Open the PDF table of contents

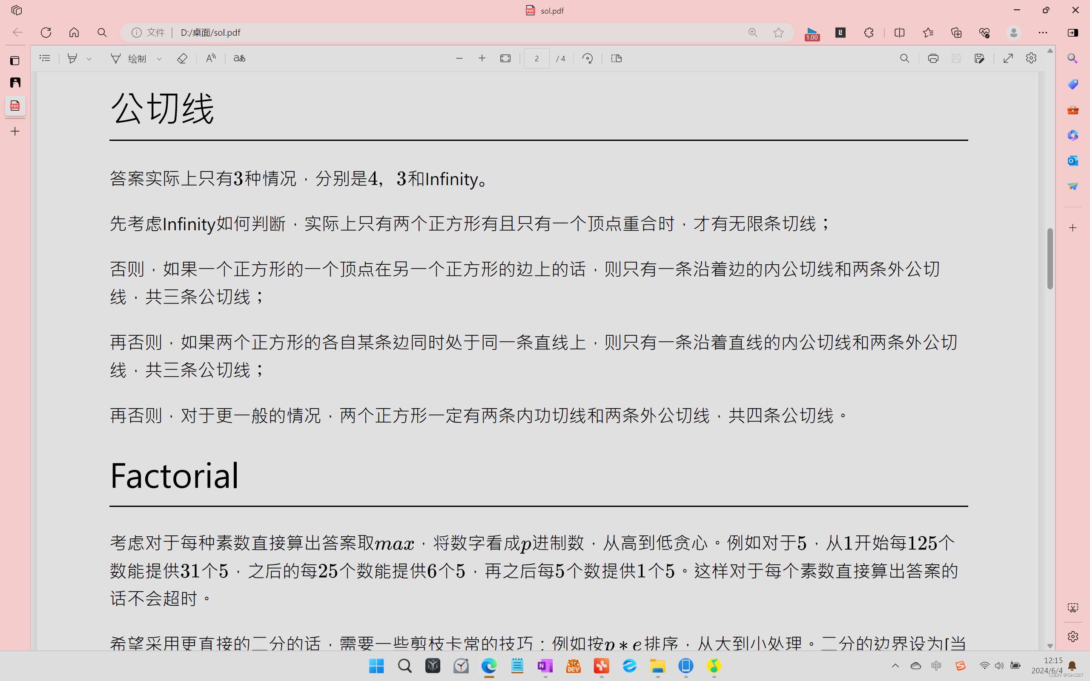coord(45,58)
